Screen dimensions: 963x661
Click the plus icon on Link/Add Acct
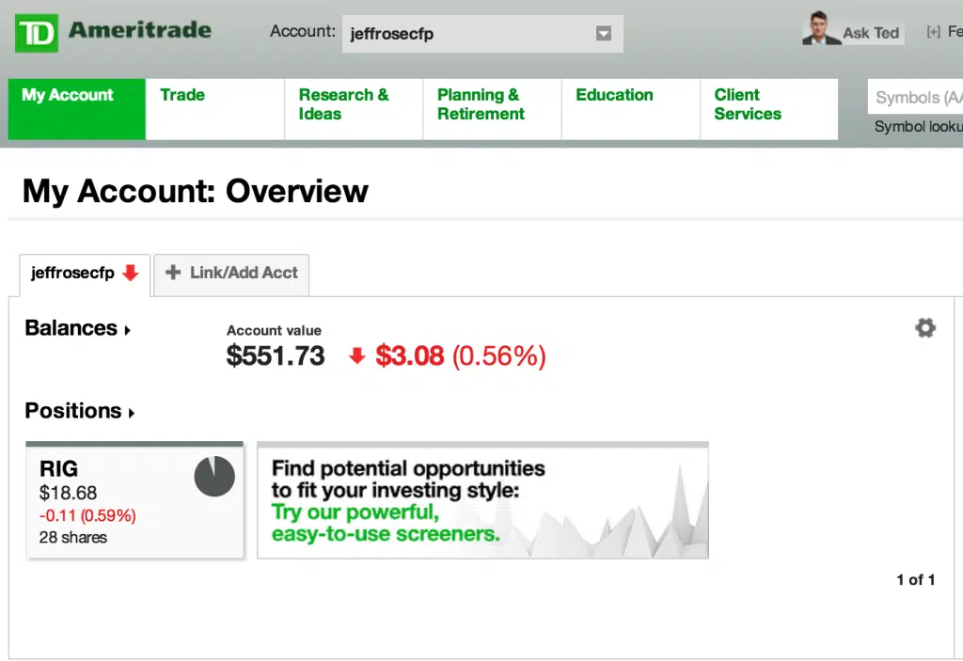click(x=174, y=275)
